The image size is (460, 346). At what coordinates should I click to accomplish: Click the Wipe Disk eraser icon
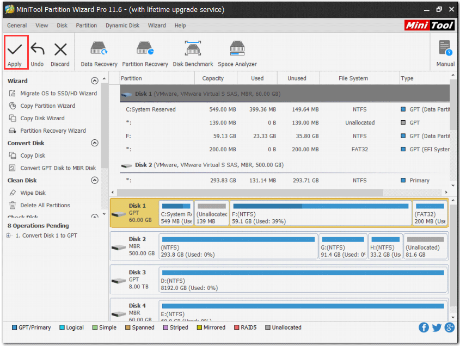[12, 193]
